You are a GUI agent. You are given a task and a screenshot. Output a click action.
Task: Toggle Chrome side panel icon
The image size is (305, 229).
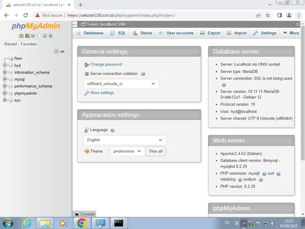(280, 16)
